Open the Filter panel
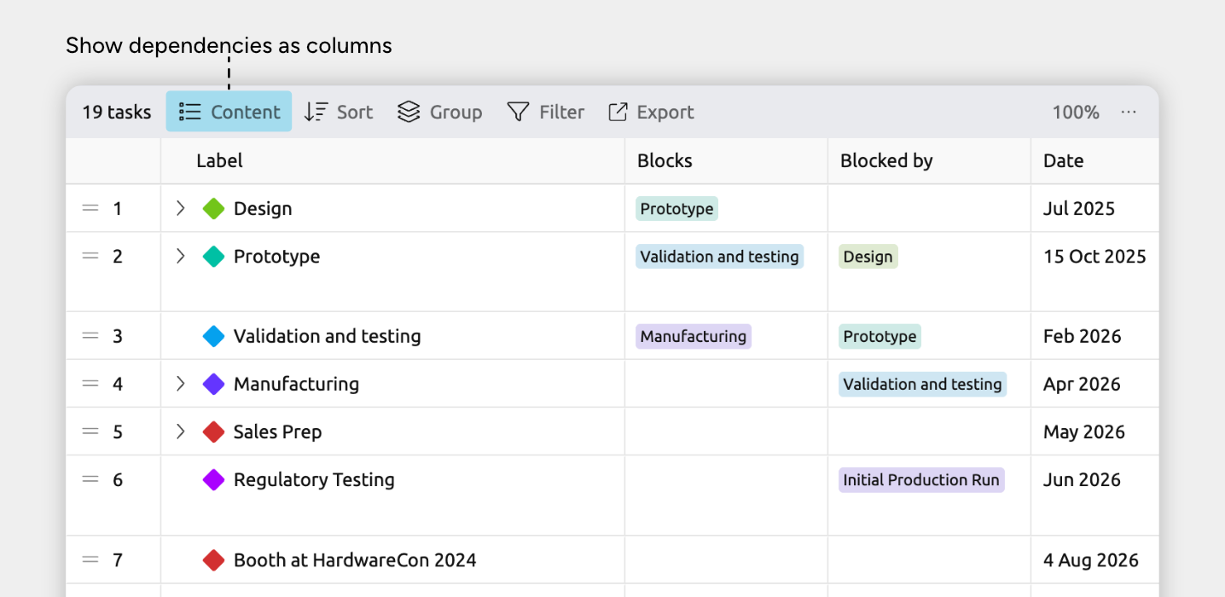This screenshot has height=597, width=1225. [x=545, y=112]
